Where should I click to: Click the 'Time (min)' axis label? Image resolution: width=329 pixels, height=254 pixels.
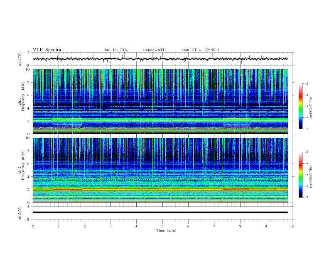(x=166, y=230)
